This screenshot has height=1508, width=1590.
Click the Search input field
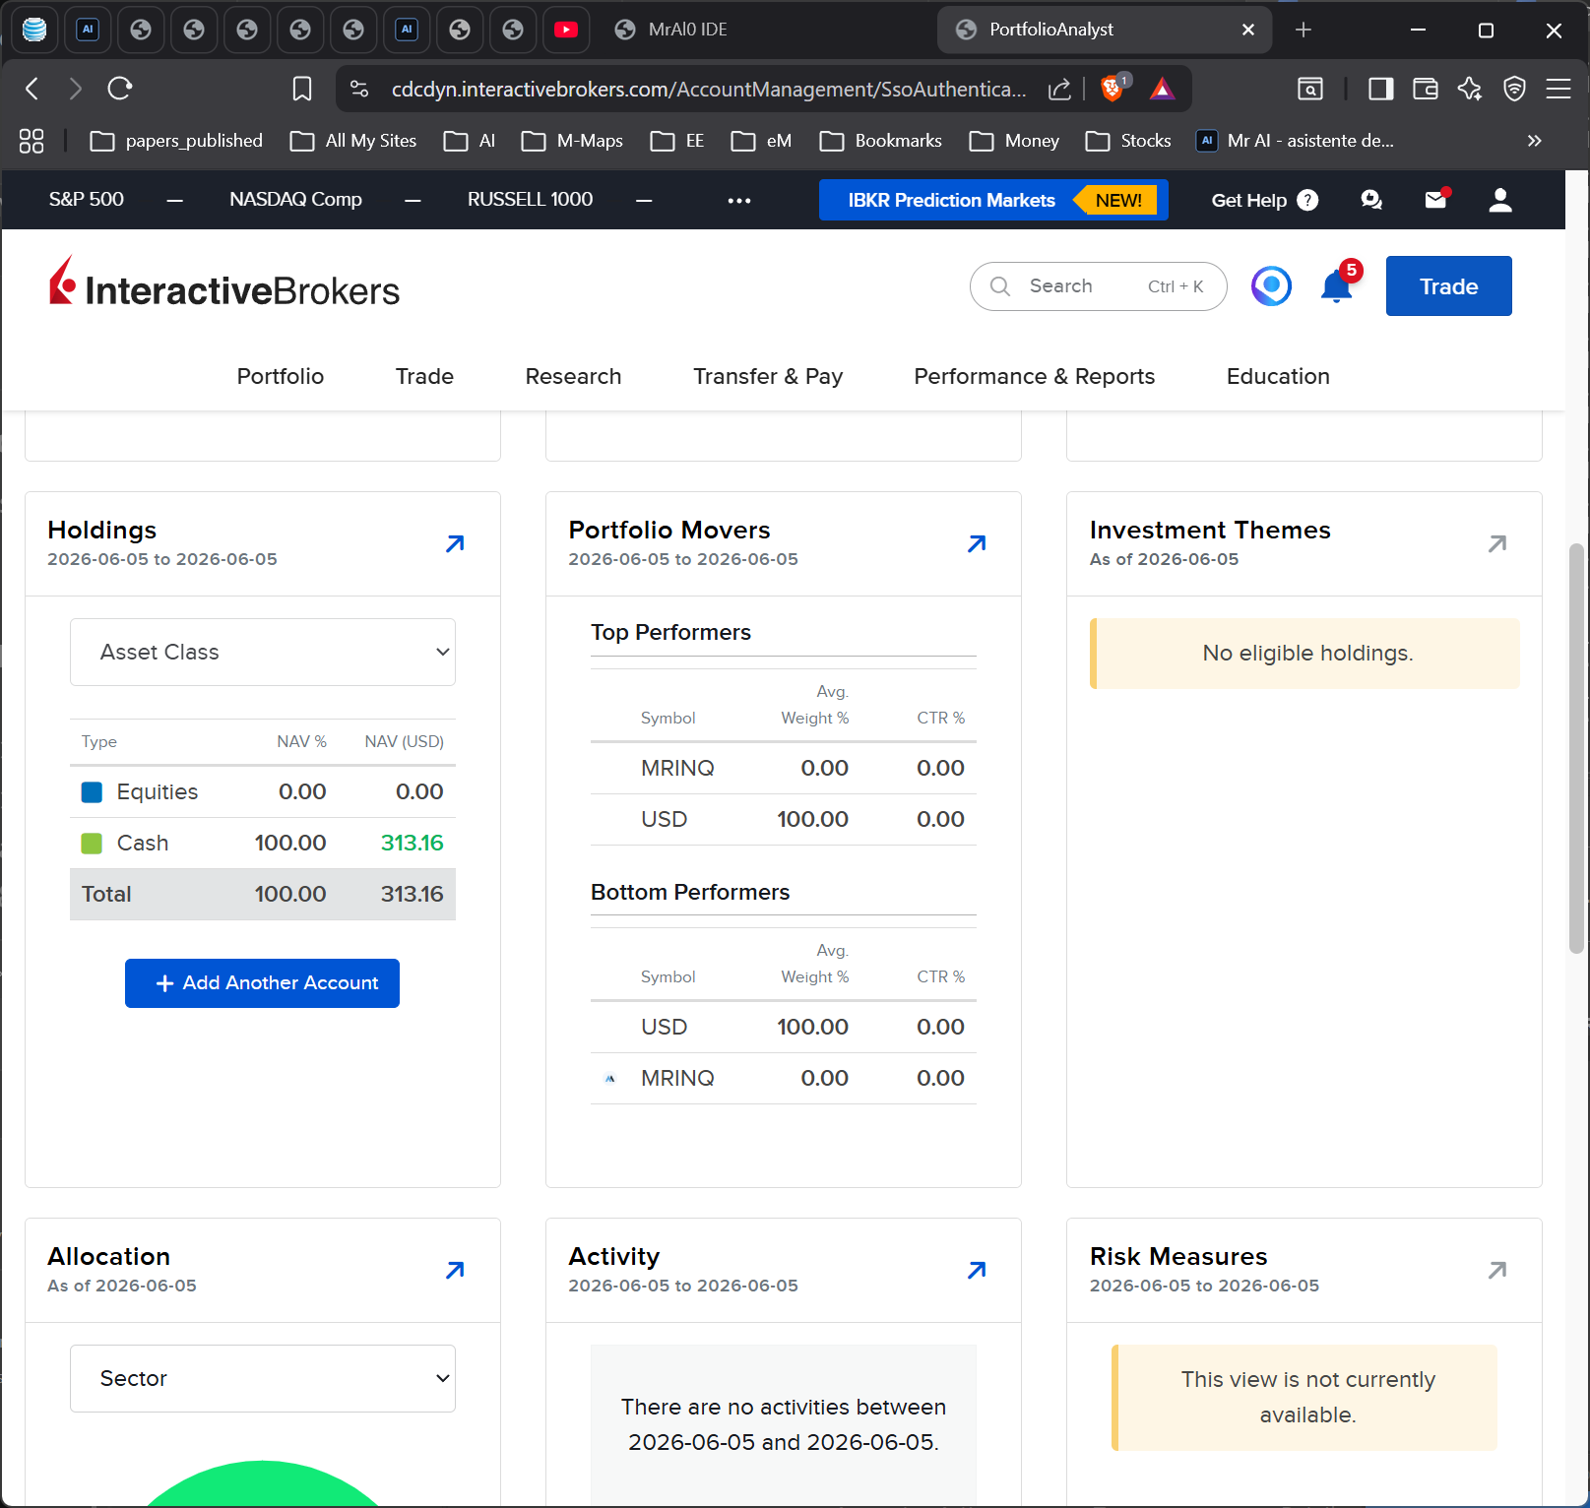click(x=1099, y=285)
